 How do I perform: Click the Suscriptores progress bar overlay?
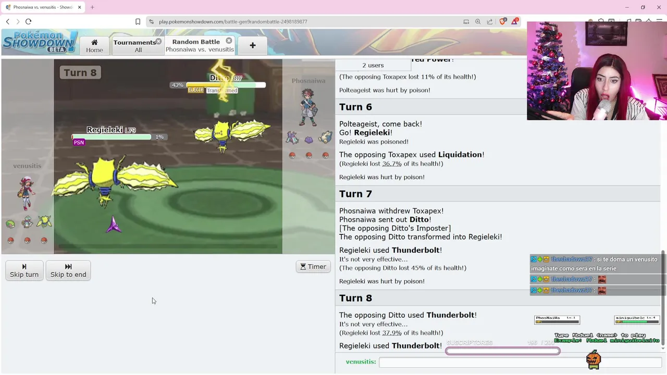502,351
